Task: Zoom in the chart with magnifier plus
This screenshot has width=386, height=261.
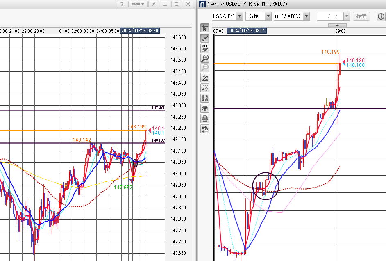Action: 205,58
